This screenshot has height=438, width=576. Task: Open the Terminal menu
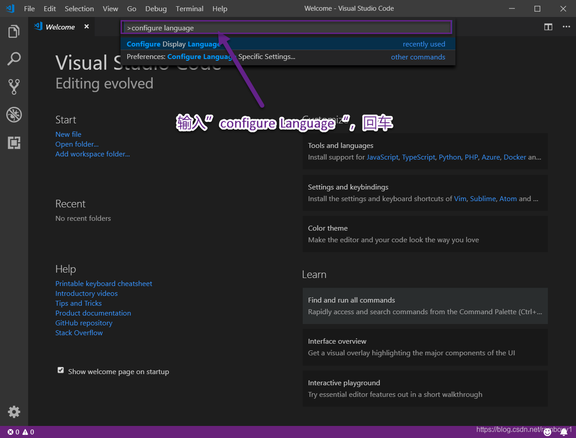[189, 8]
